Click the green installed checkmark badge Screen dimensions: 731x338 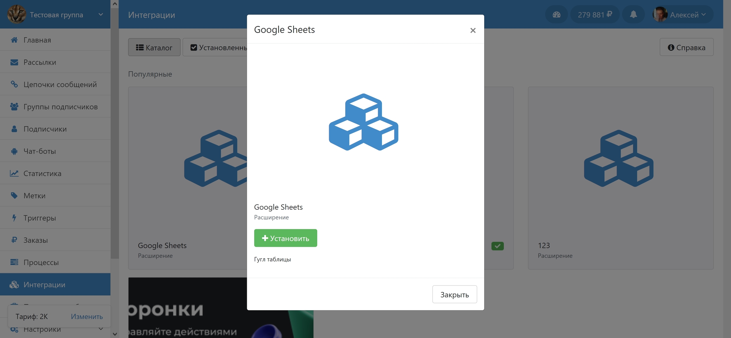[x=497, y=246]
